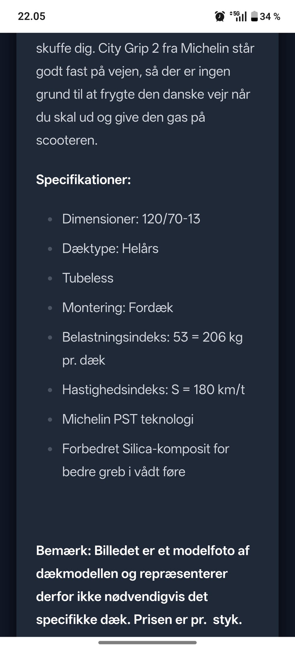The image size is (295, 650).
Task: Tap the Michelin PST teknologi item
Action: pos(128,419)
